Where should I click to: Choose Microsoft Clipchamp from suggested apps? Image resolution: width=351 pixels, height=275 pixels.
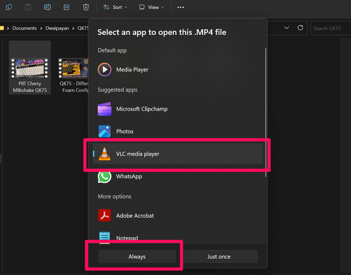142,109
